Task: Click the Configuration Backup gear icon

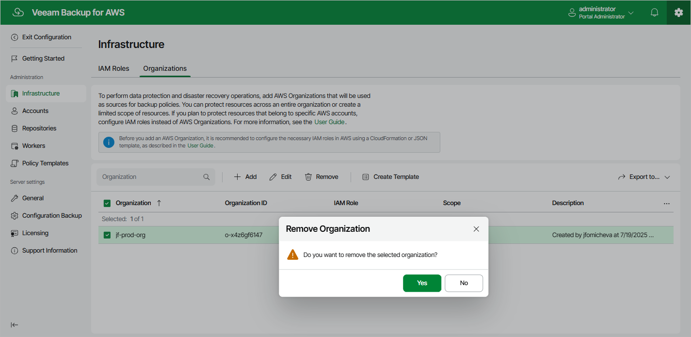Action: (15, 216)
